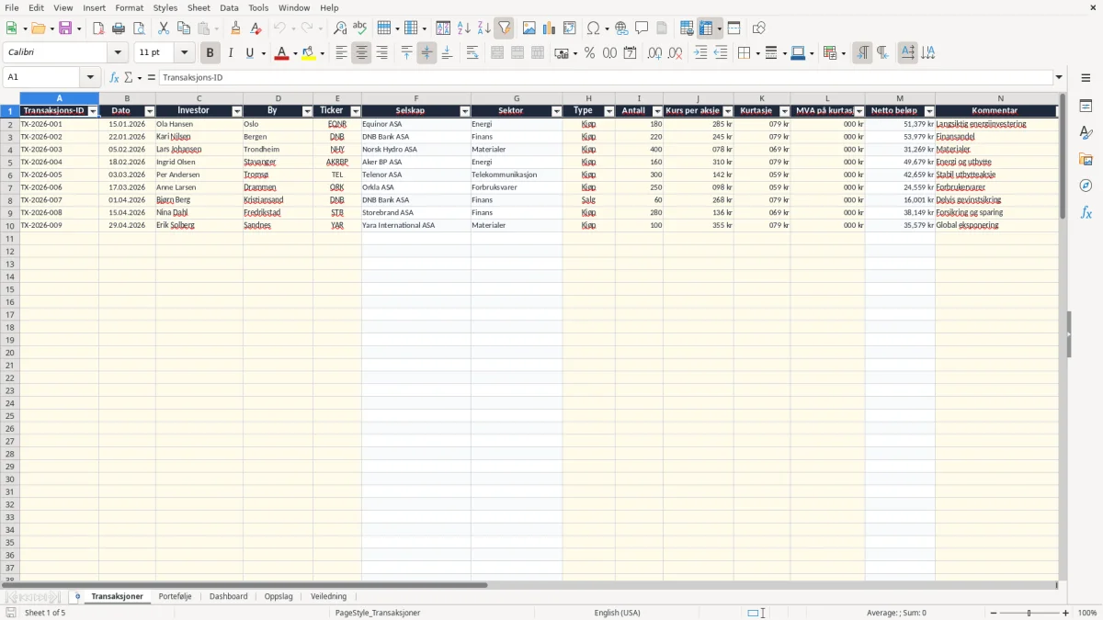1103x620 pixels.
Task: Open the sidebar Properties panel
Action: [1086, 107]
